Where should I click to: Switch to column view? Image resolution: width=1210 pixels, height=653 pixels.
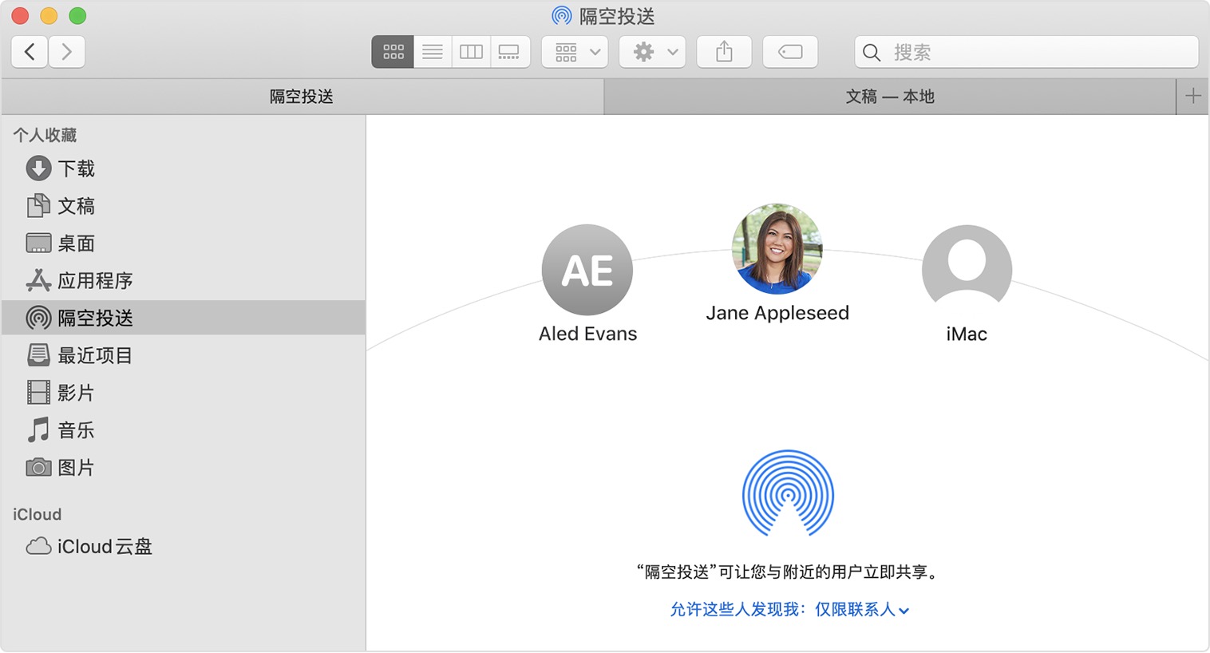(x=471, y=51)
